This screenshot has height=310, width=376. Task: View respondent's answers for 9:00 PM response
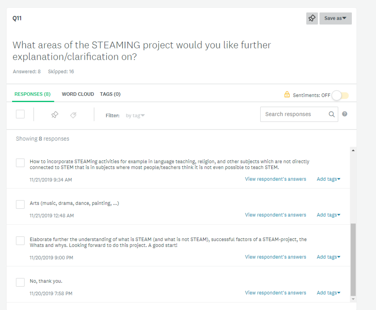coord(275,257)
